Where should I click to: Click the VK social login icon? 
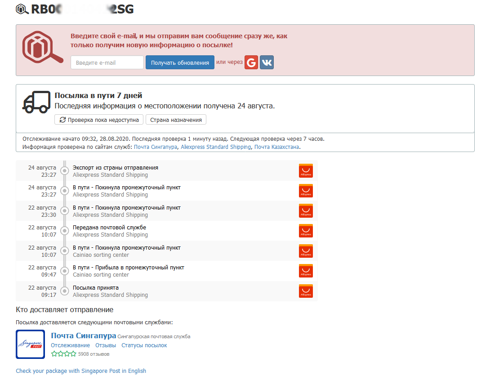(267, 63)
